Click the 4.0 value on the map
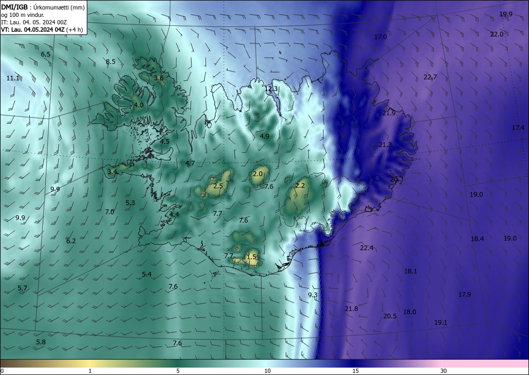Image resolution: width=529 pixels, height=375 pixels. [x=139, y=105]
